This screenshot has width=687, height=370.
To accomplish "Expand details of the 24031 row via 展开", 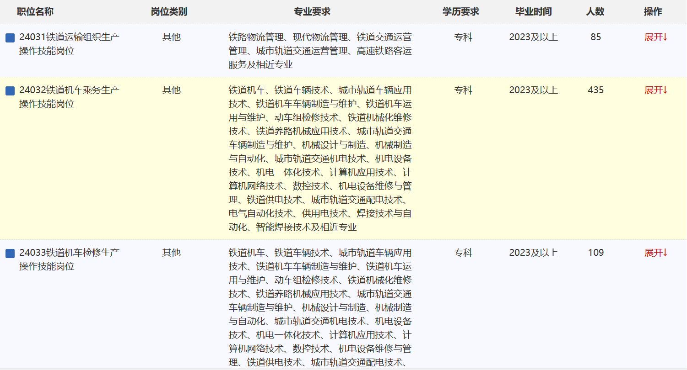I will coord(656,37).
